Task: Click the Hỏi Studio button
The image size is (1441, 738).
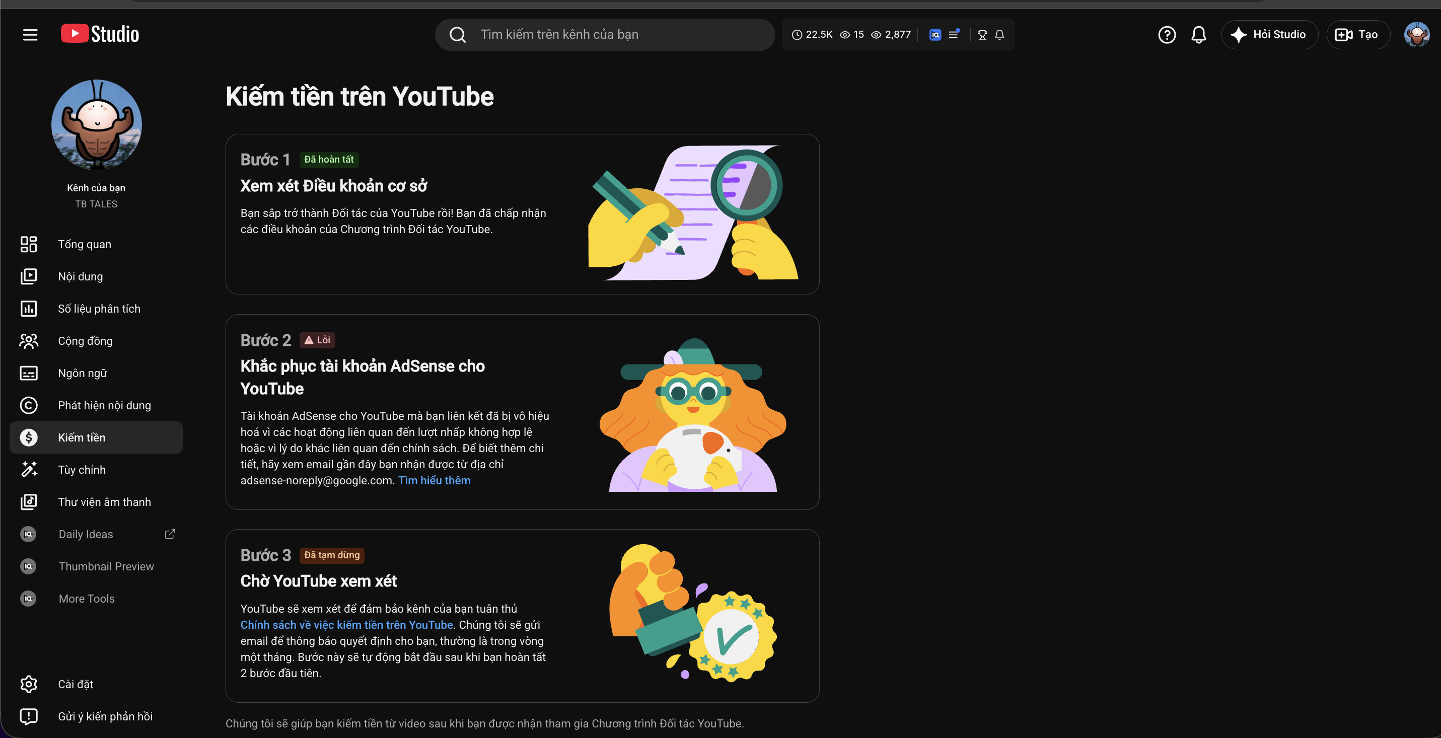Action: coord(1269,35)
